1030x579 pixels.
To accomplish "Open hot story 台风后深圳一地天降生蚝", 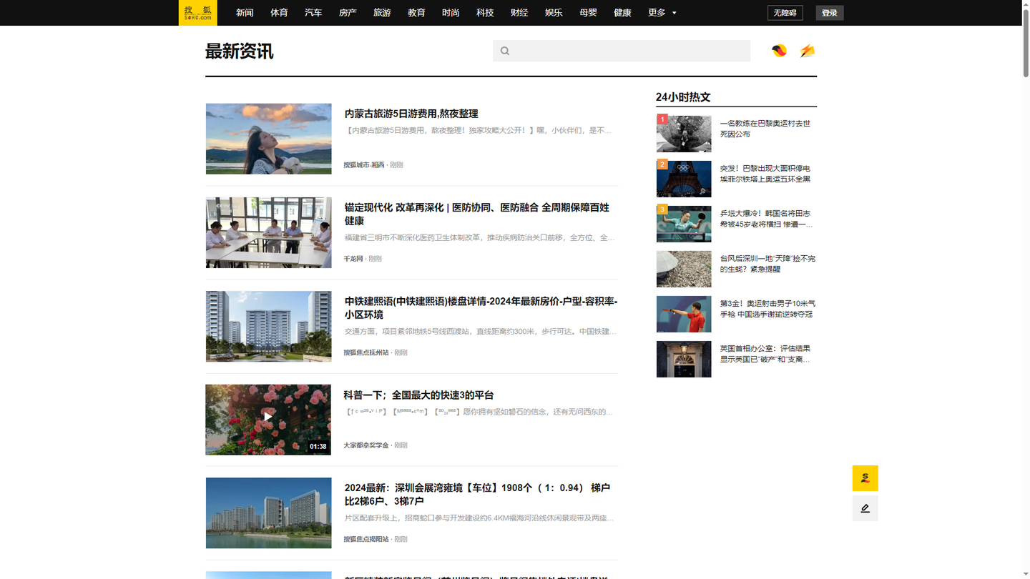I will tap(767, 264).
